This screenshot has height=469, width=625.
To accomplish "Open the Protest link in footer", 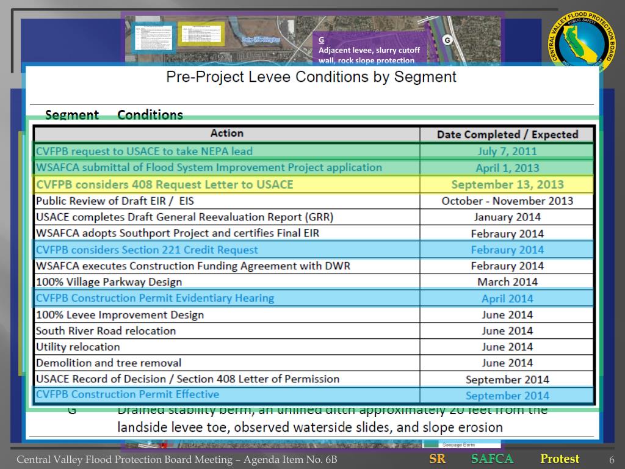I will click(560, 459).
